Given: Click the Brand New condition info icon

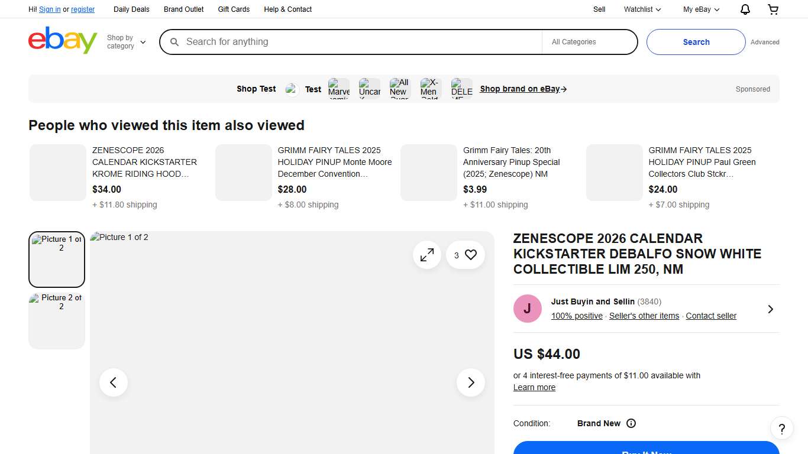Looking at the screenshot, I should 631,423.
